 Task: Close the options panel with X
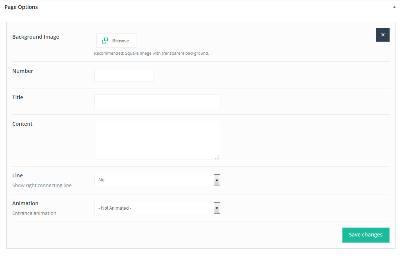click(383, 35)
